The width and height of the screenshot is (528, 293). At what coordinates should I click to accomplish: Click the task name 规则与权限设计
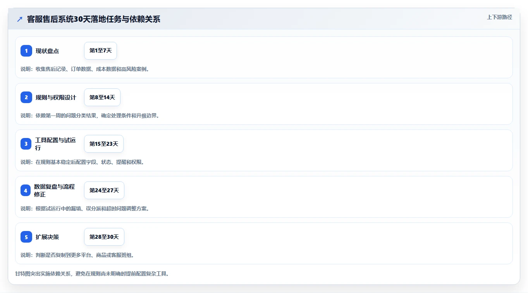pos(56,97)
